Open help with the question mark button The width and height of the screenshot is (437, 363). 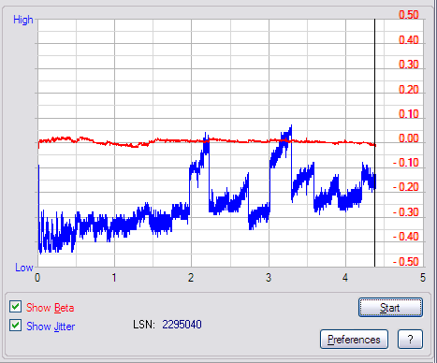point(410,340)
